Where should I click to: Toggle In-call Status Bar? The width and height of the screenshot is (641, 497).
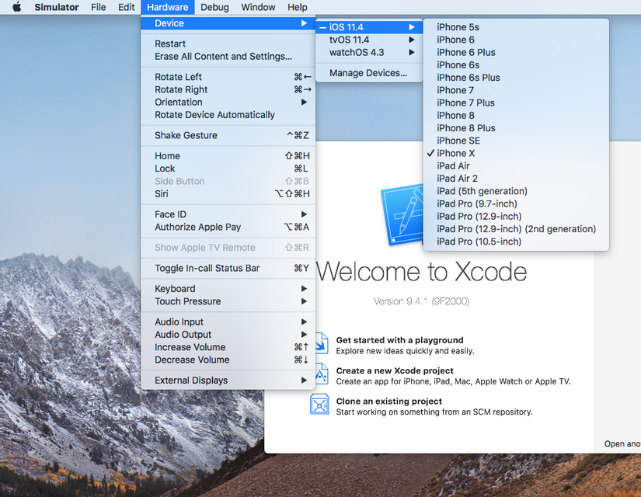pos(228,269)
